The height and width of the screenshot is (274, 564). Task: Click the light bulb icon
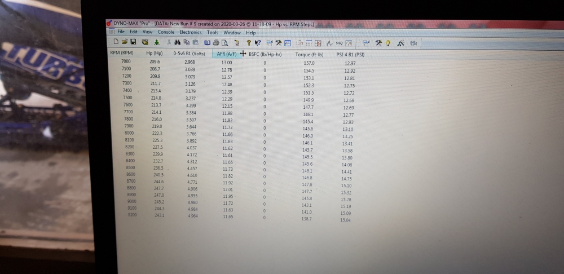point(387,43)
